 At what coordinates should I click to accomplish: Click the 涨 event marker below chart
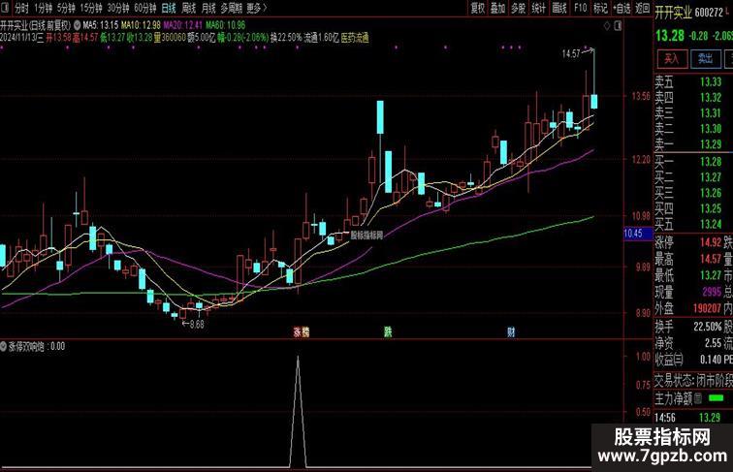pyautogui.click(x=297, y=331)
